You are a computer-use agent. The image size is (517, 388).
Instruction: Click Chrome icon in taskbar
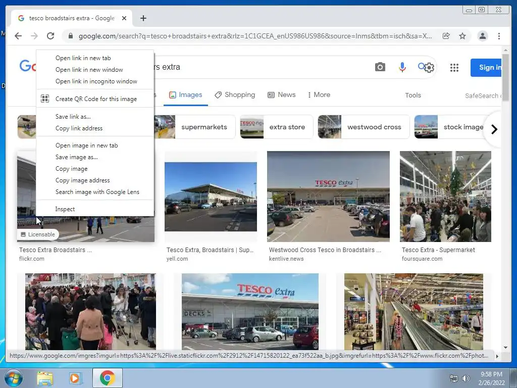click(x=107, y=378)
